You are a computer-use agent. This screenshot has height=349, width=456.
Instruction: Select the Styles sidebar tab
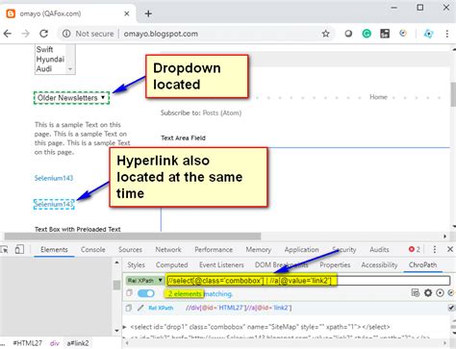point(136,264)
